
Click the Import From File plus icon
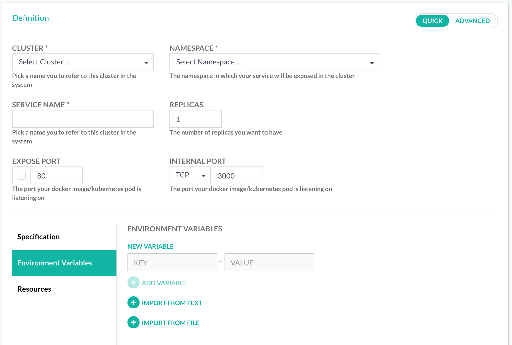point(134,322)
